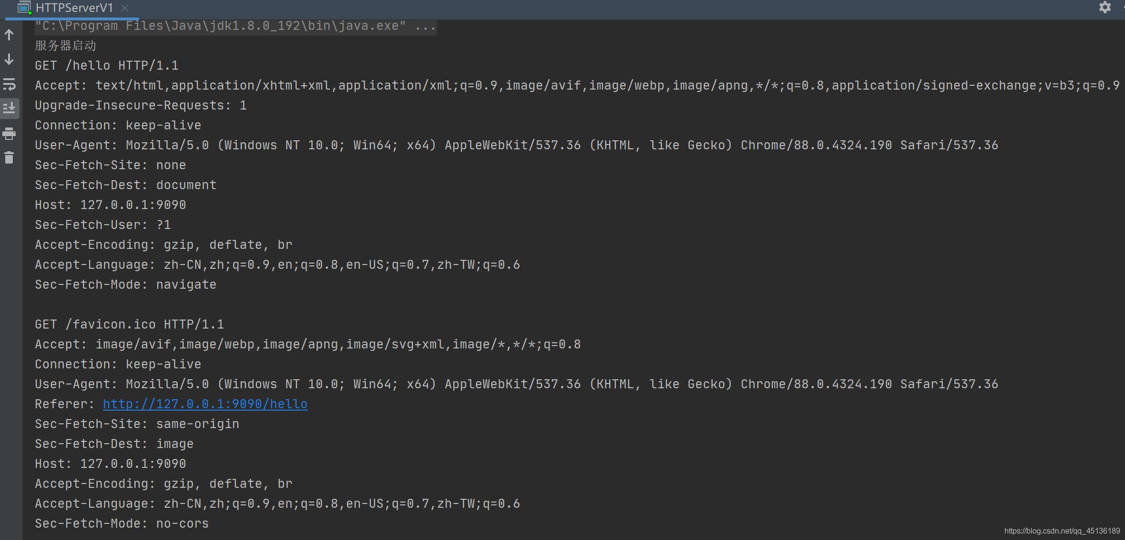Screen dimensions: 1125x540
Task: Click 'Sec-Fetch-Mode: no-cors' line
Action: [x=121, y=523]
